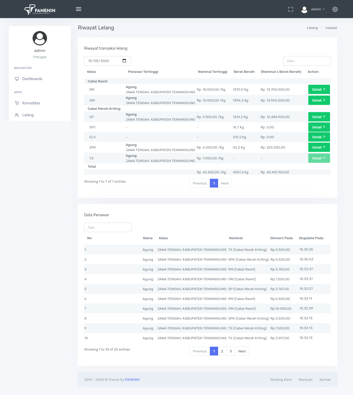Sort by the (Nominal x Berat Bersih) column
The image size is (353, 395).
(x=281, y=72)
